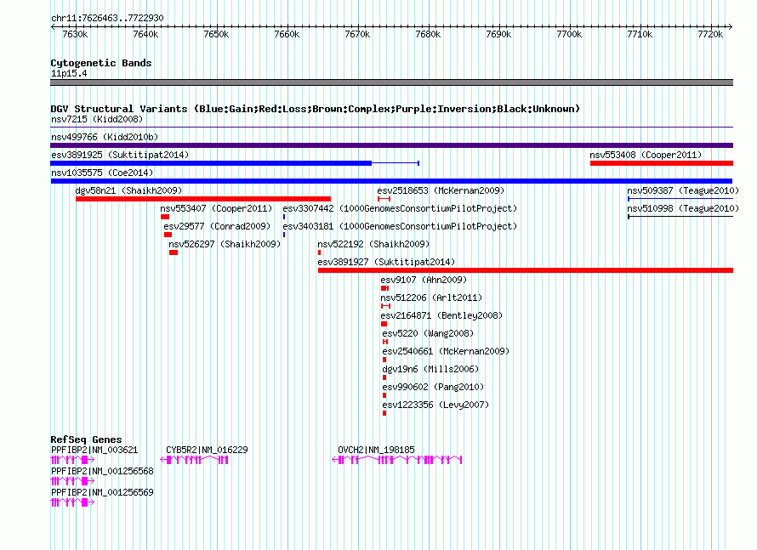Click the nsv512206 (Arlt2011) label

tap(431, 298)
